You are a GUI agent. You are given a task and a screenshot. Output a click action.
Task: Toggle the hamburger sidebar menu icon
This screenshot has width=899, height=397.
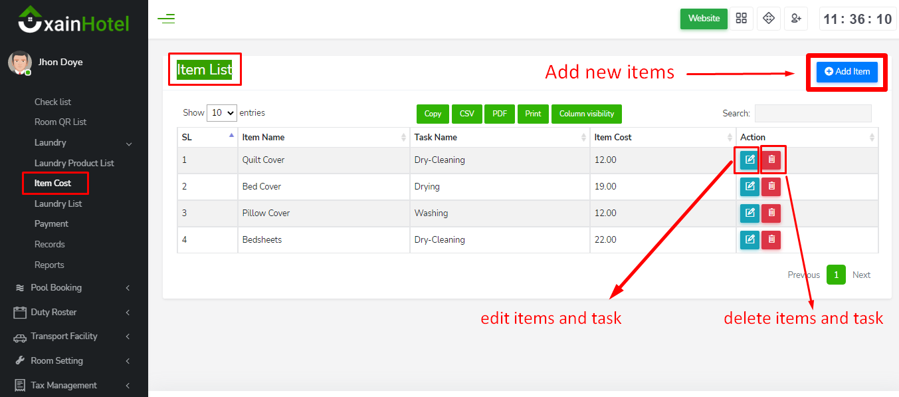pyautogui.click(x=166, y=19)
